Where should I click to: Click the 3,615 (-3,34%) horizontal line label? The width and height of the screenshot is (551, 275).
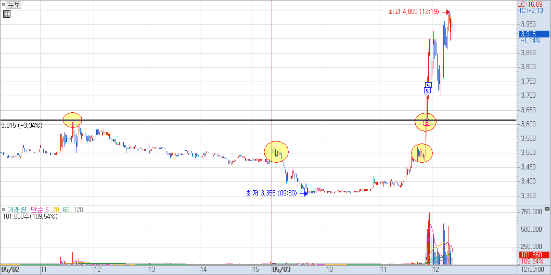(x=22, y=125)
